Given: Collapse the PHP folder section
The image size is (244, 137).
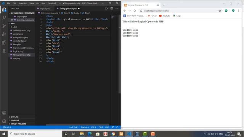Looking at the screenshot, I should pos(21,24).
